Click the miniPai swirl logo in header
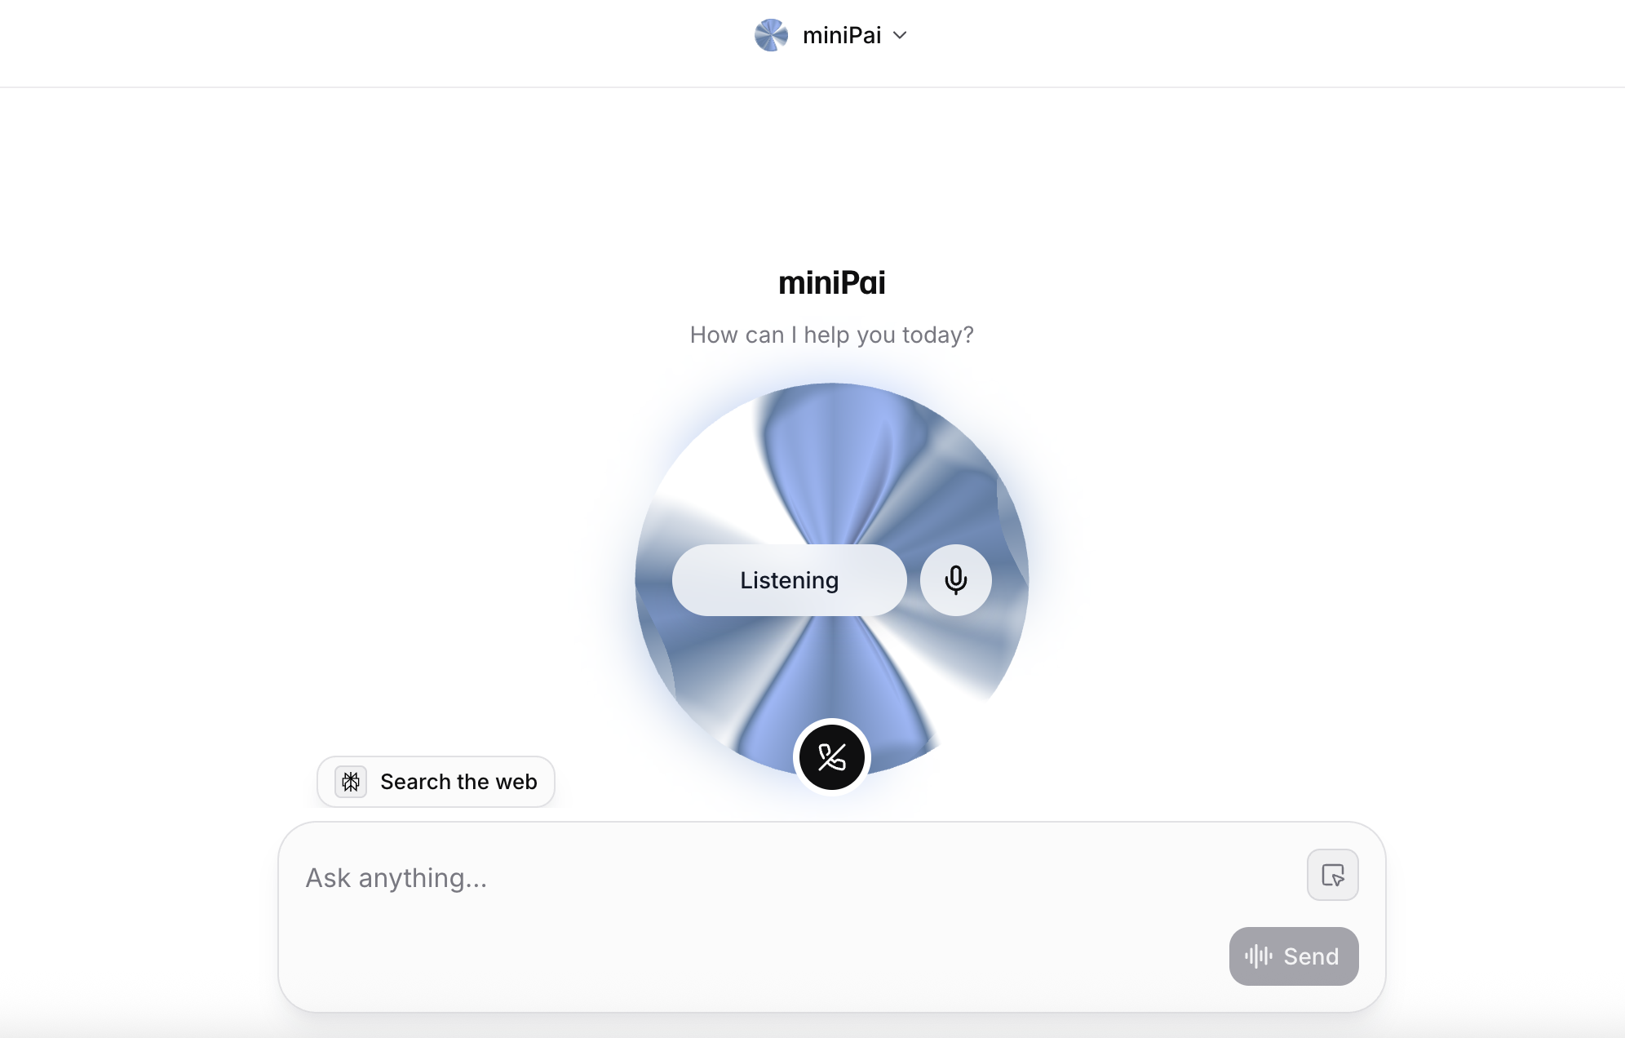The width and height of the screenshot is (1625, 1038). point(771,35)
